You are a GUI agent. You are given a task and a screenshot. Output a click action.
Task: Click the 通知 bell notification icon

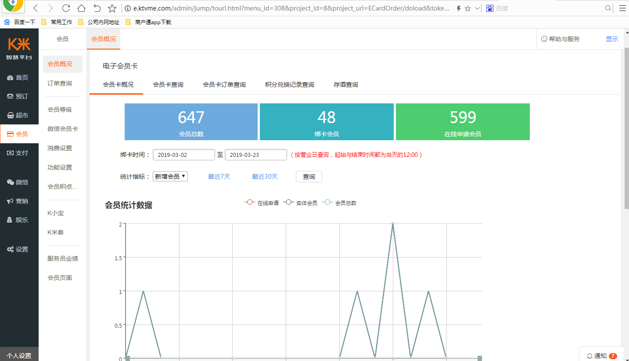589,356
